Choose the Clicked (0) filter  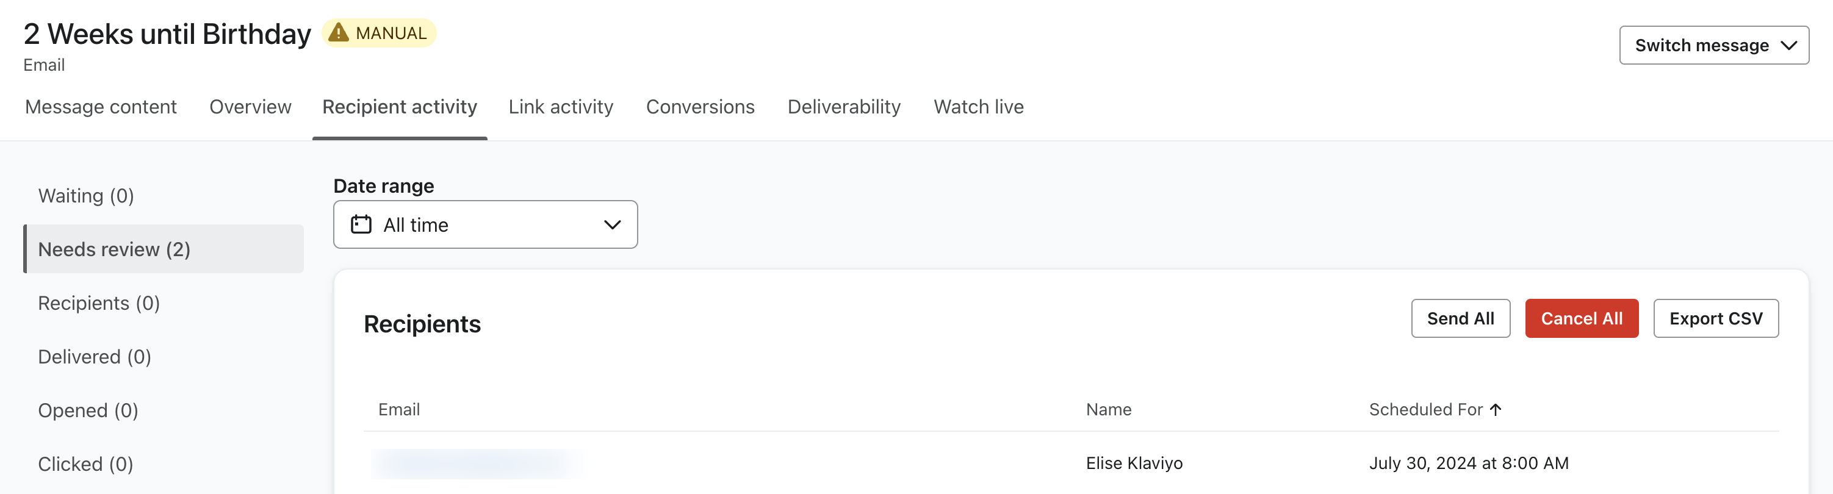click(x=85, y=464)
